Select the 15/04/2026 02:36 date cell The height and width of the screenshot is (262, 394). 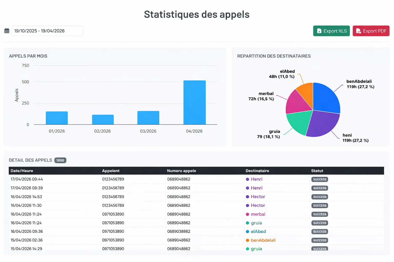pyautogui.click(x=27, y=240)
